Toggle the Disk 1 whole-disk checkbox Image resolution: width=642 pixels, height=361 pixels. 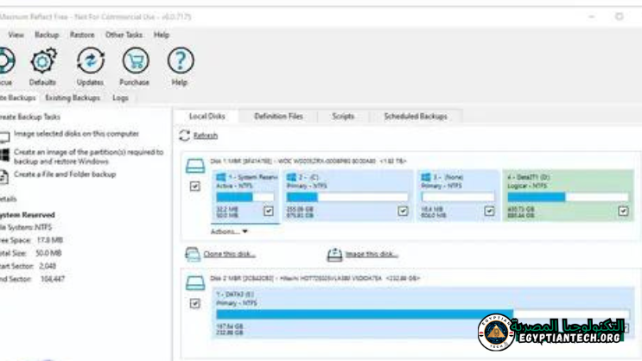[194, 186]
